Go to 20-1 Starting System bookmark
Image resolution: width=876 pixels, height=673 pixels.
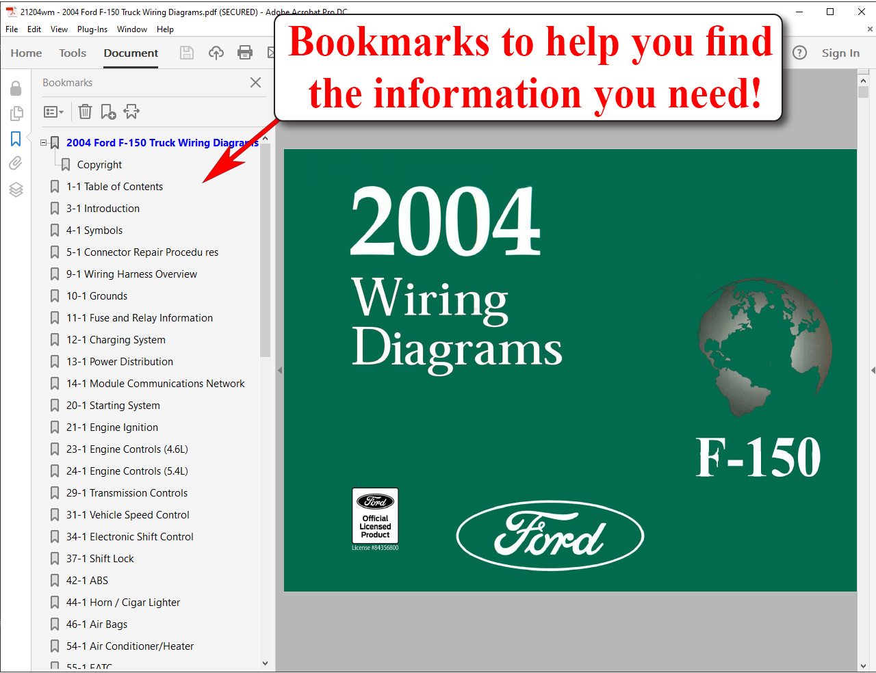[x=113, y=406]
